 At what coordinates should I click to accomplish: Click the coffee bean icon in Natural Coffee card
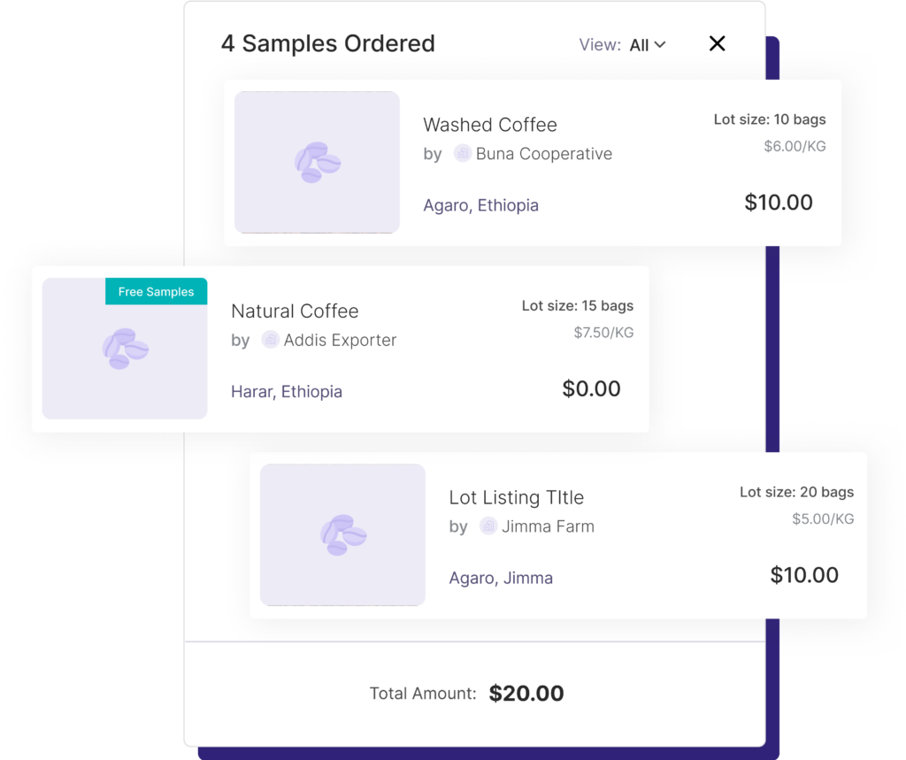tap(126, 349)
